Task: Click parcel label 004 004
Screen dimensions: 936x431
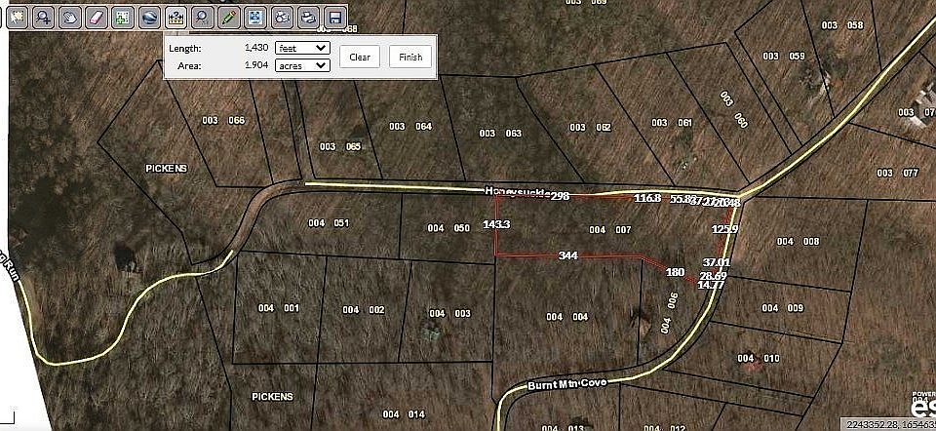Action: pos(567,316)
